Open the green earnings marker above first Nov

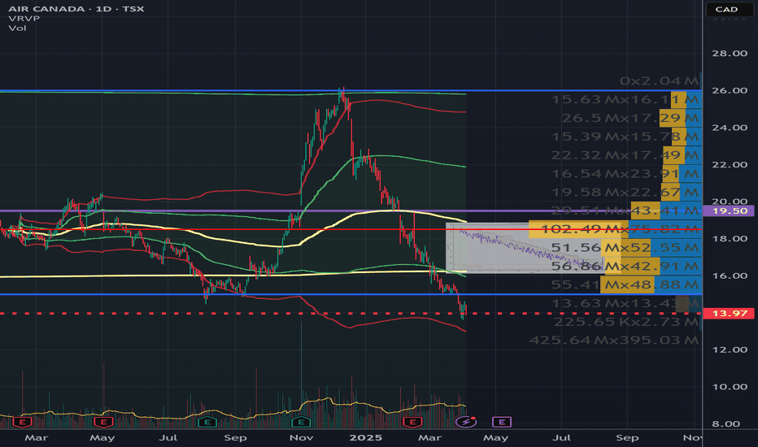(301, 423)
